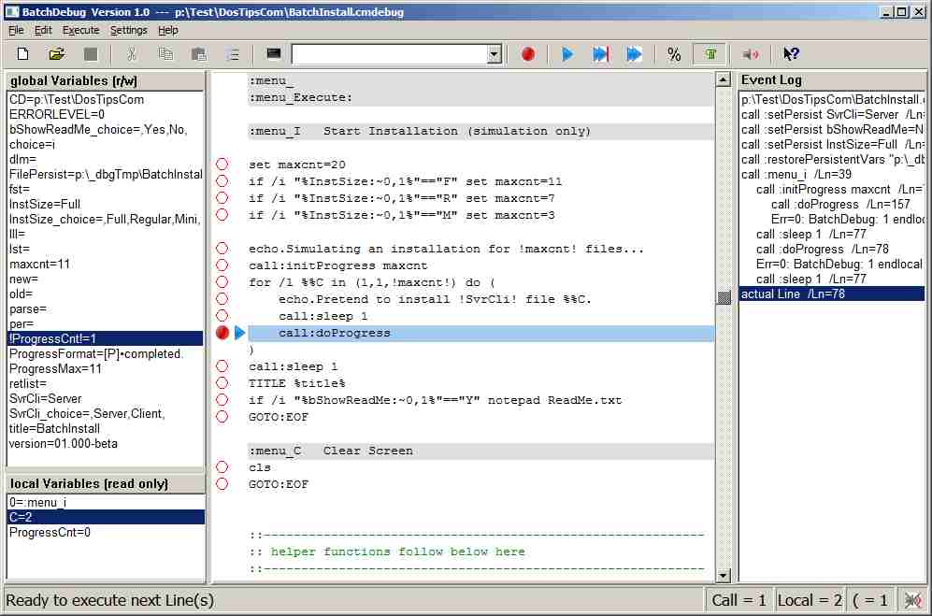Click the speaker sound toolbar icon
Screen dimensions: 932x616
click(750, 54)
